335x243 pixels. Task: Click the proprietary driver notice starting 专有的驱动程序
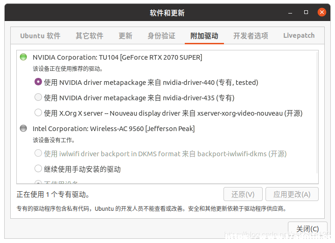pos(152,208)
